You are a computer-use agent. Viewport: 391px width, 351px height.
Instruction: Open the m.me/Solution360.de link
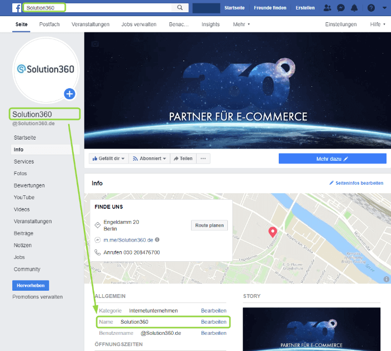[128, 240]
